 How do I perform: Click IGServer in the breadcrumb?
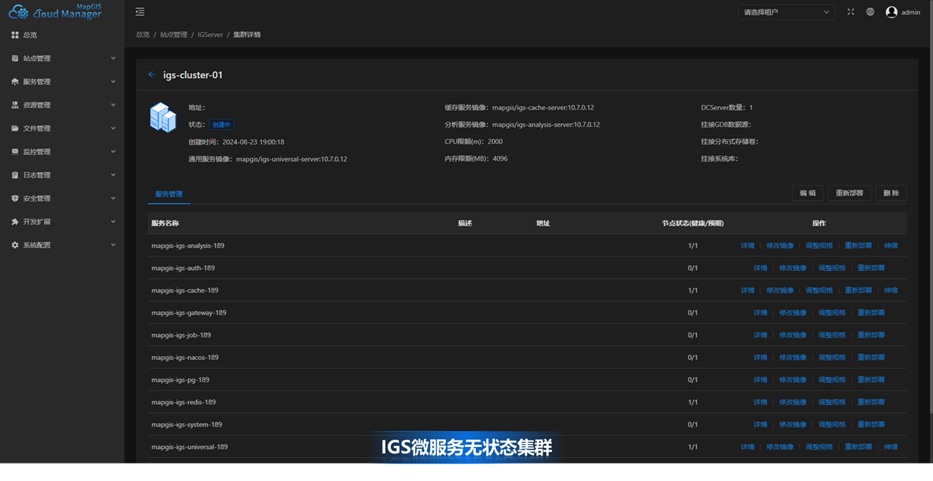point(210,35)
